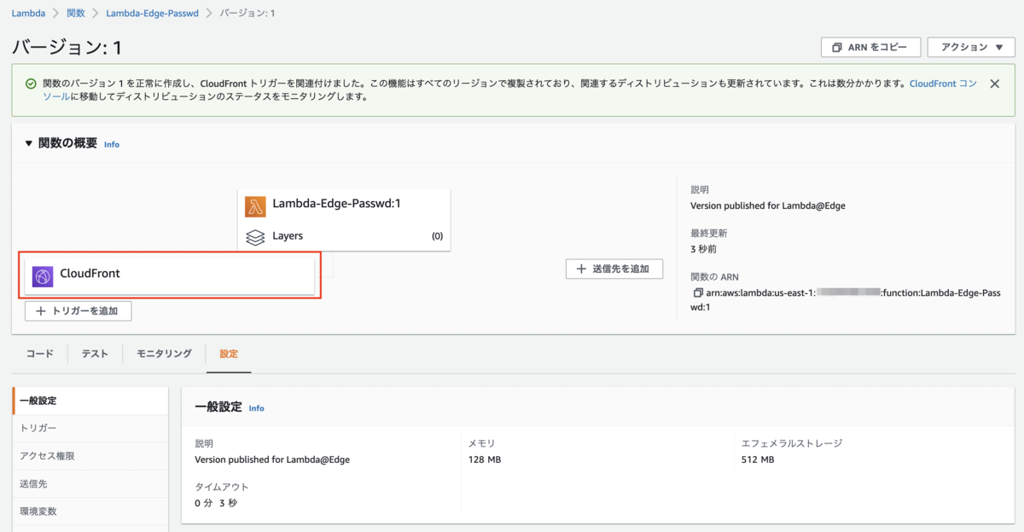This screenshot has width=1024, height=532.
Task: Select 送信先 in the settings sidebar
Action: (90, 483)
